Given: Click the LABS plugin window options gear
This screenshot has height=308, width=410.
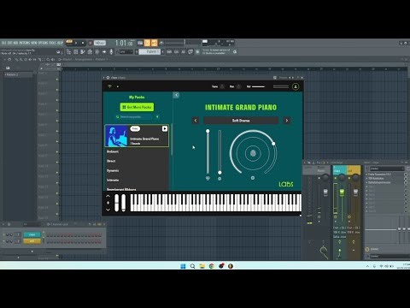Looking at the screenshot, I should tap(108, 78).
